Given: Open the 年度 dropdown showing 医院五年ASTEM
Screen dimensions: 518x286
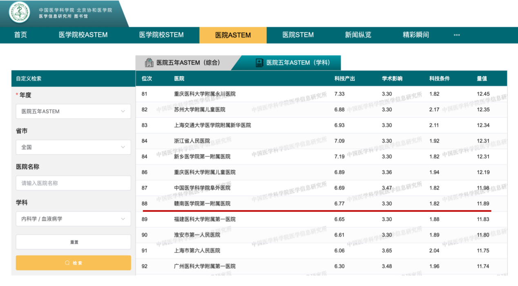Looking at the screenshot, I should (74, 111).
